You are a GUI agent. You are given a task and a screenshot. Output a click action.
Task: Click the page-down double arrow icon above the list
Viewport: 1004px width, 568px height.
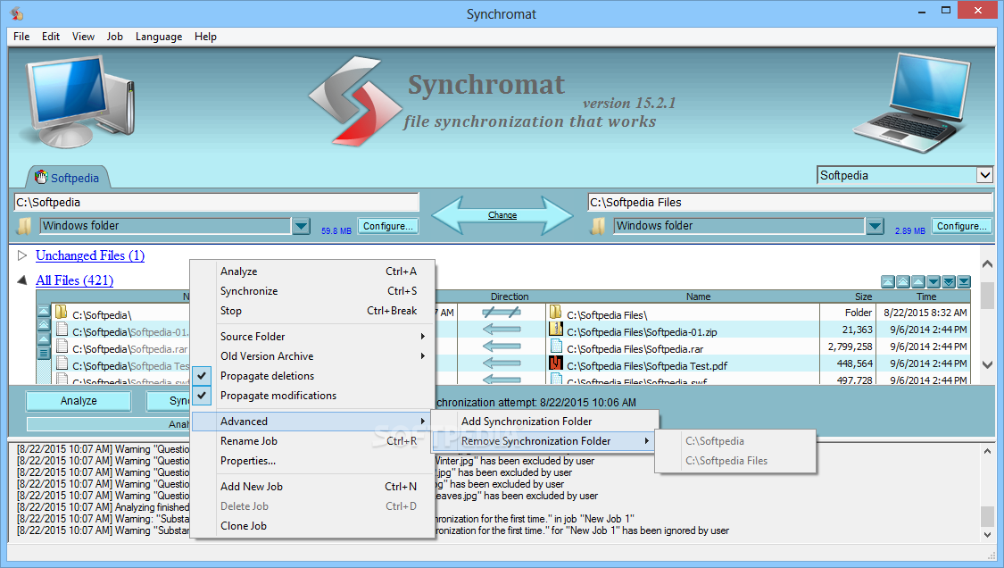[949, 282]
